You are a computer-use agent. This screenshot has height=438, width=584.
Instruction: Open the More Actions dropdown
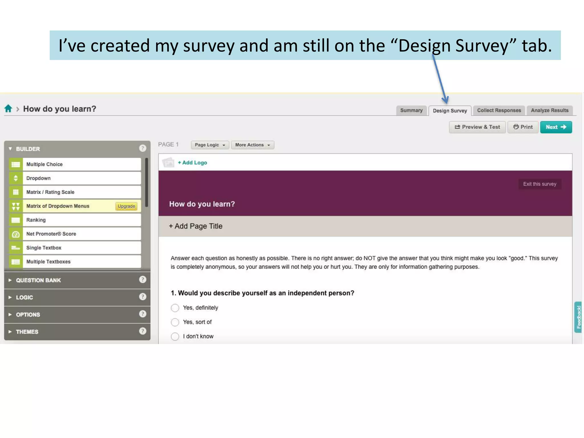(252, 145)
